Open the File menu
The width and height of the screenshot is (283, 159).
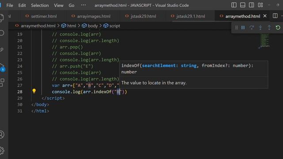tap(10, 5)
